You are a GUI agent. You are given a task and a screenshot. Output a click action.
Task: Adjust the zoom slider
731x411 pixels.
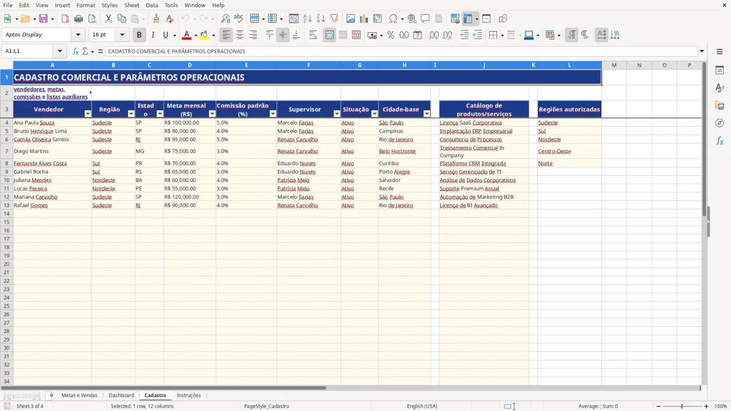tap(682, 406)
